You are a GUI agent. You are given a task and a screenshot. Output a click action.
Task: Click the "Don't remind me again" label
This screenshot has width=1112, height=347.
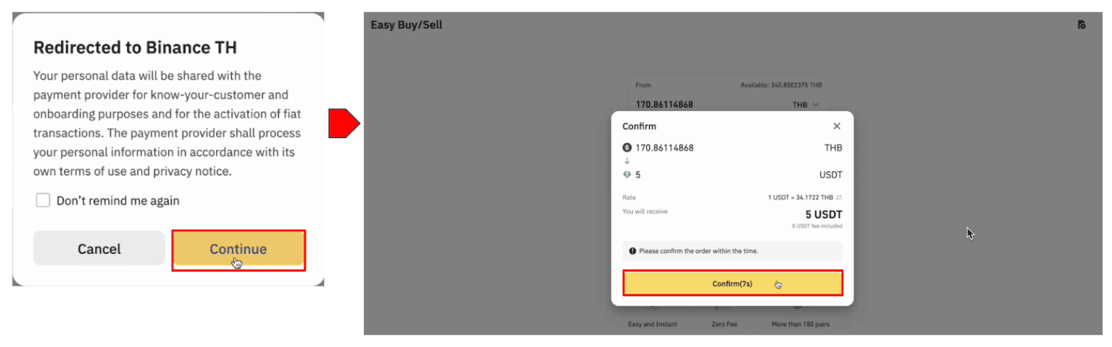117,201
